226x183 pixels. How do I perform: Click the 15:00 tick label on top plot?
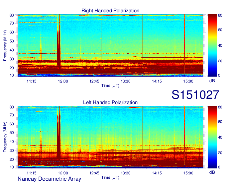click(x=188, y=81)
